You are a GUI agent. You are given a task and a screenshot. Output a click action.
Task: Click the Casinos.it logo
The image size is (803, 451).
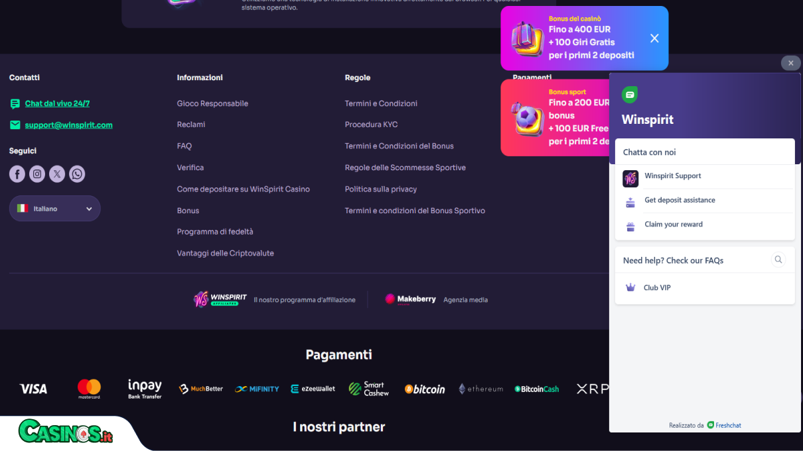pyautogui.click(x=66, y=432)
